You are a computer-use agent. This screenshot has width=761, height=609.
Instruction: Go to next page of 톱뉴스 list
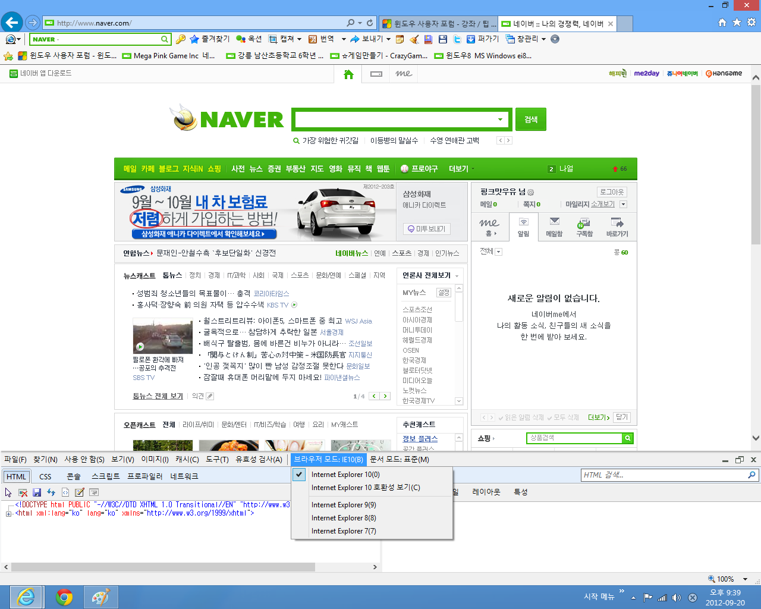pos(385,396)
